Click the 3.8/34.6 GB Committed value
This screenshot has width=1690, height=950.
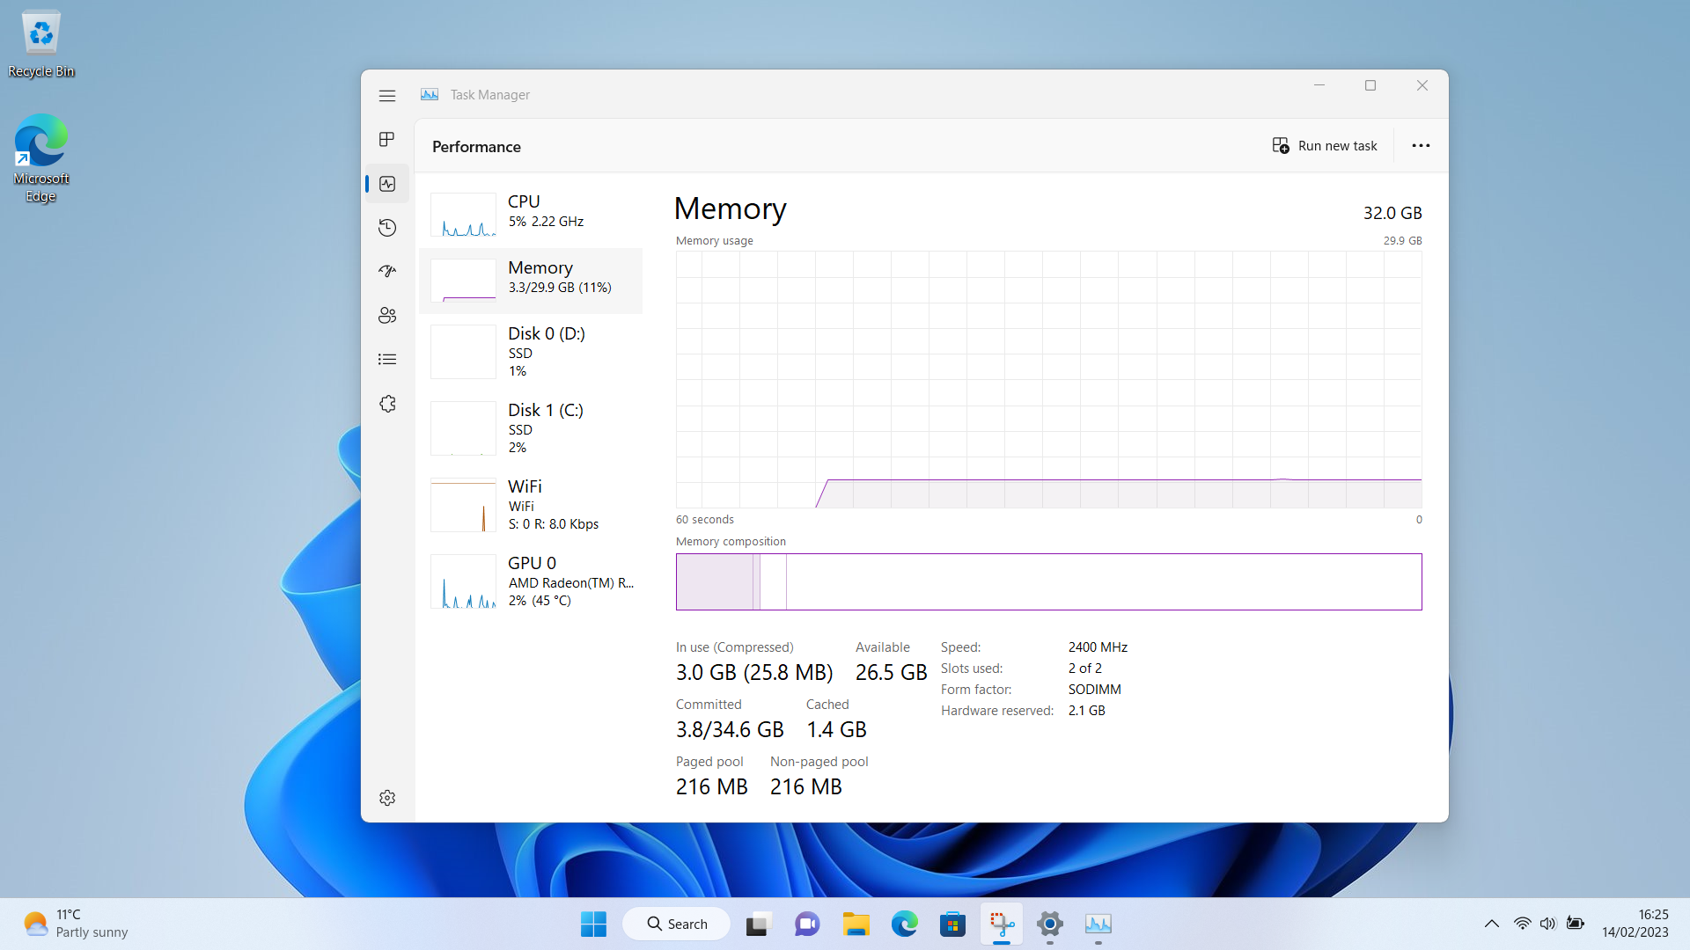(x=730, y=730)
